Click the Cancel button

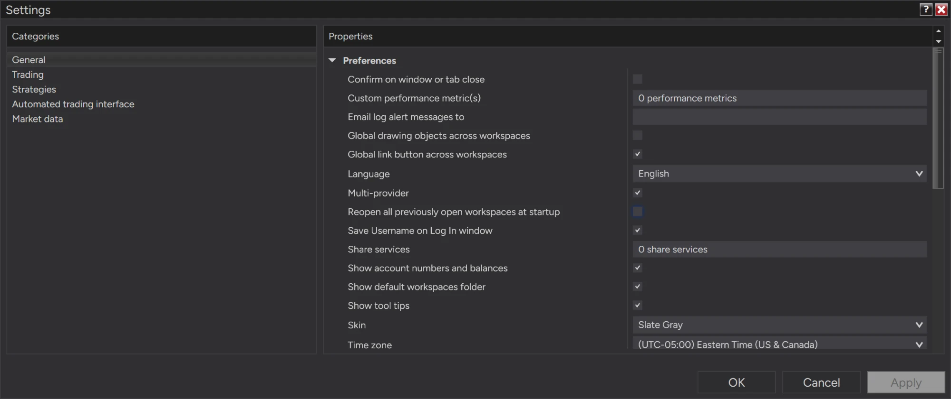coord(821,382)
